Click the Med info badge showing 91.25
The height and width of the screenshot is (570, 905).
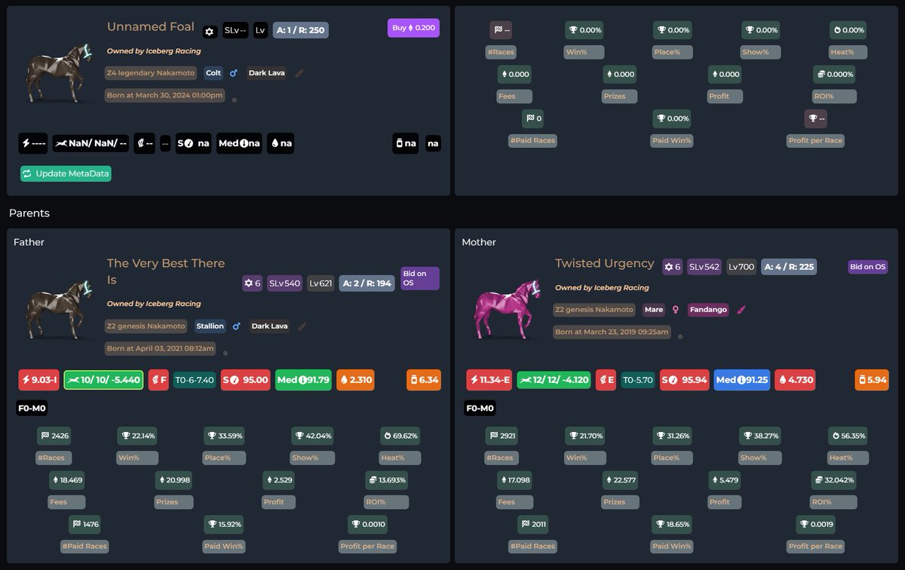(741, 379)
